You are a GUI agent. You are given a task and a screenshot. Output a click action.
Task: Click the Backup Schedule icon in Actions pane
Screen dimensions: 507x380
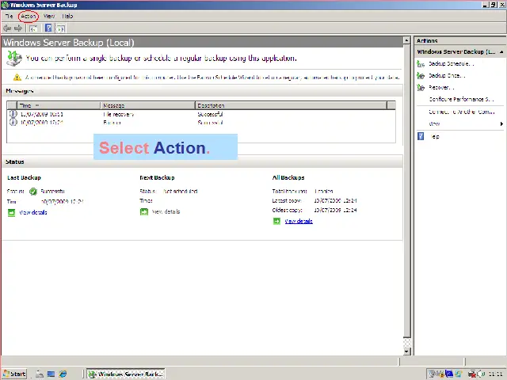(421, 64)
